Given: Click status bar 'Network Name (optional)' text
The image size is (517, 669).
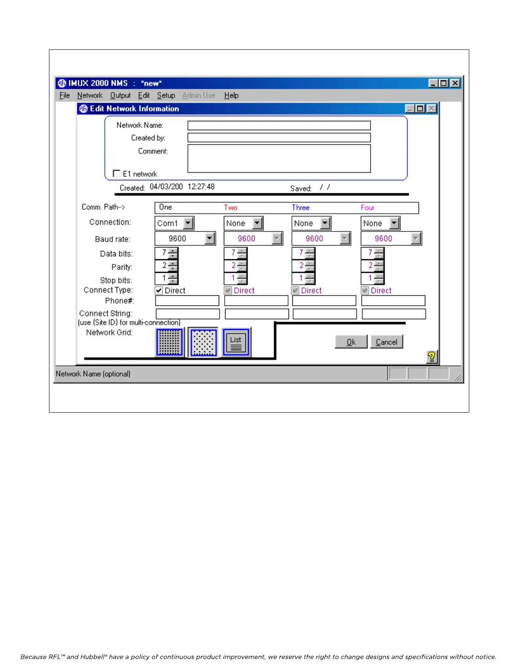Looking at the screenshot, I should tap(93, 374).
